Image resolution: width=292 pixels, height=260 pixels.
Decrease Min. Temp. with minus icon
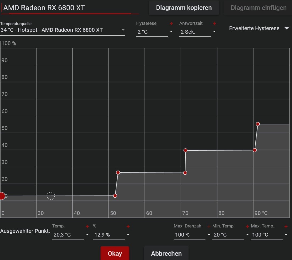247,235
